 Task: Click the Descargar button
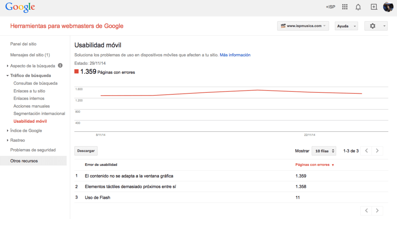86,151
